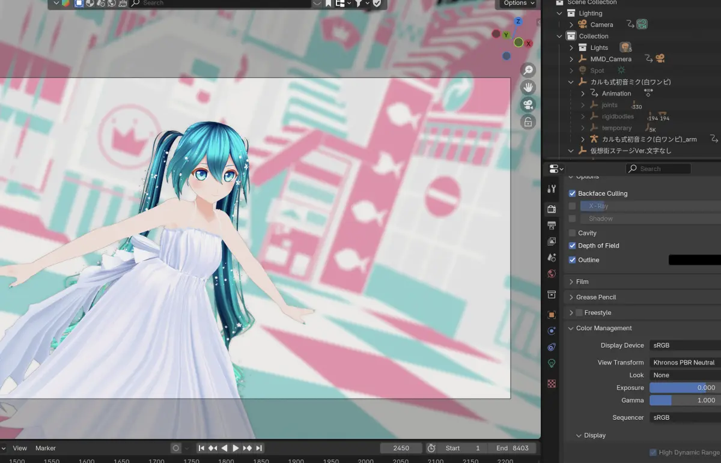Toggle the Shadow checkbox

pyautogui.click(x=572, y=219)
